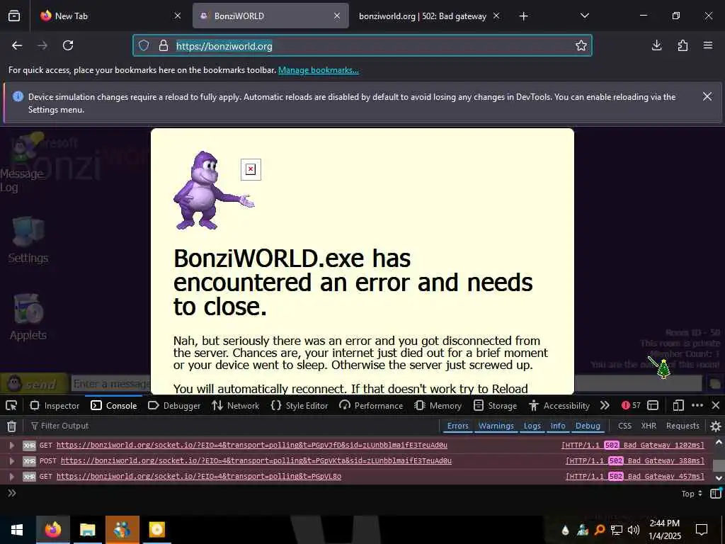Open the Accessibility panel
725x544 pixels.
click(559, 406)
